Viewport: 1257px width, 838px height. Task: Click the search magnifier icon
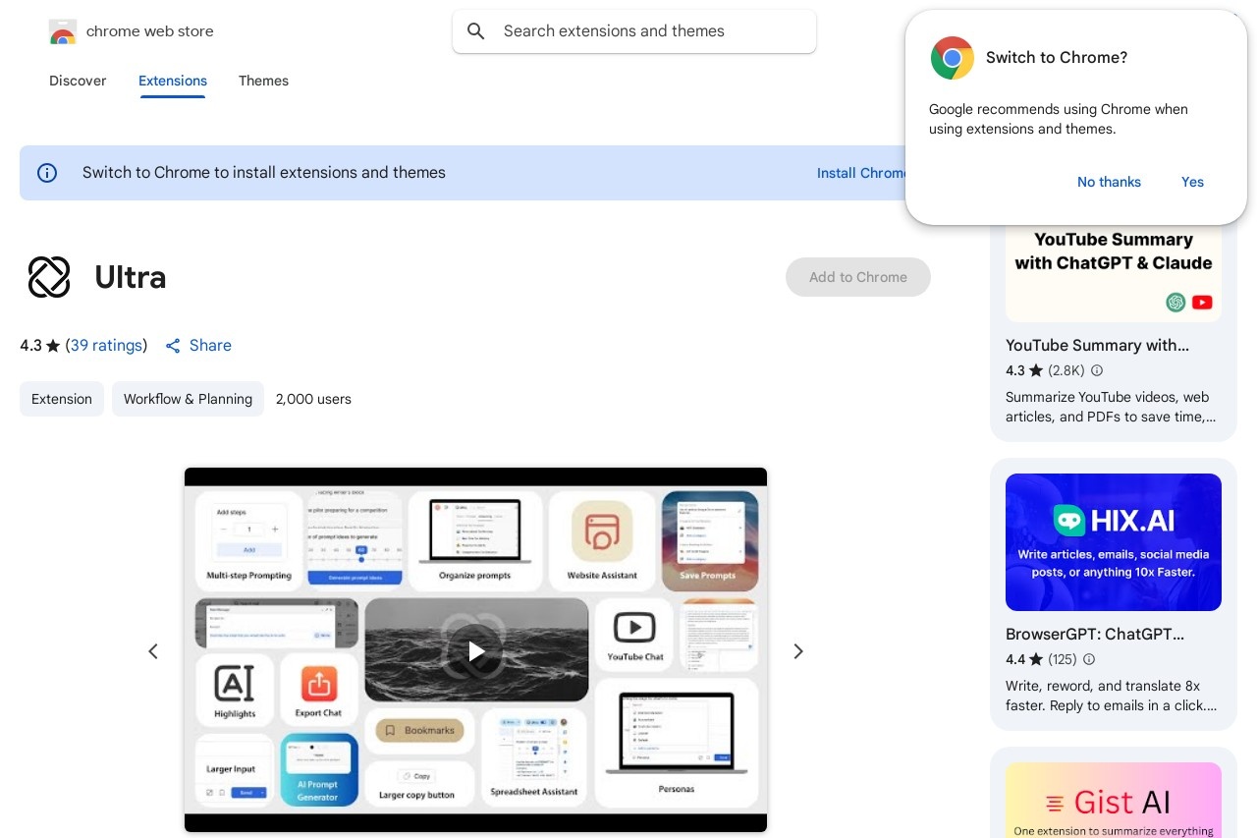tap(476, 31)
